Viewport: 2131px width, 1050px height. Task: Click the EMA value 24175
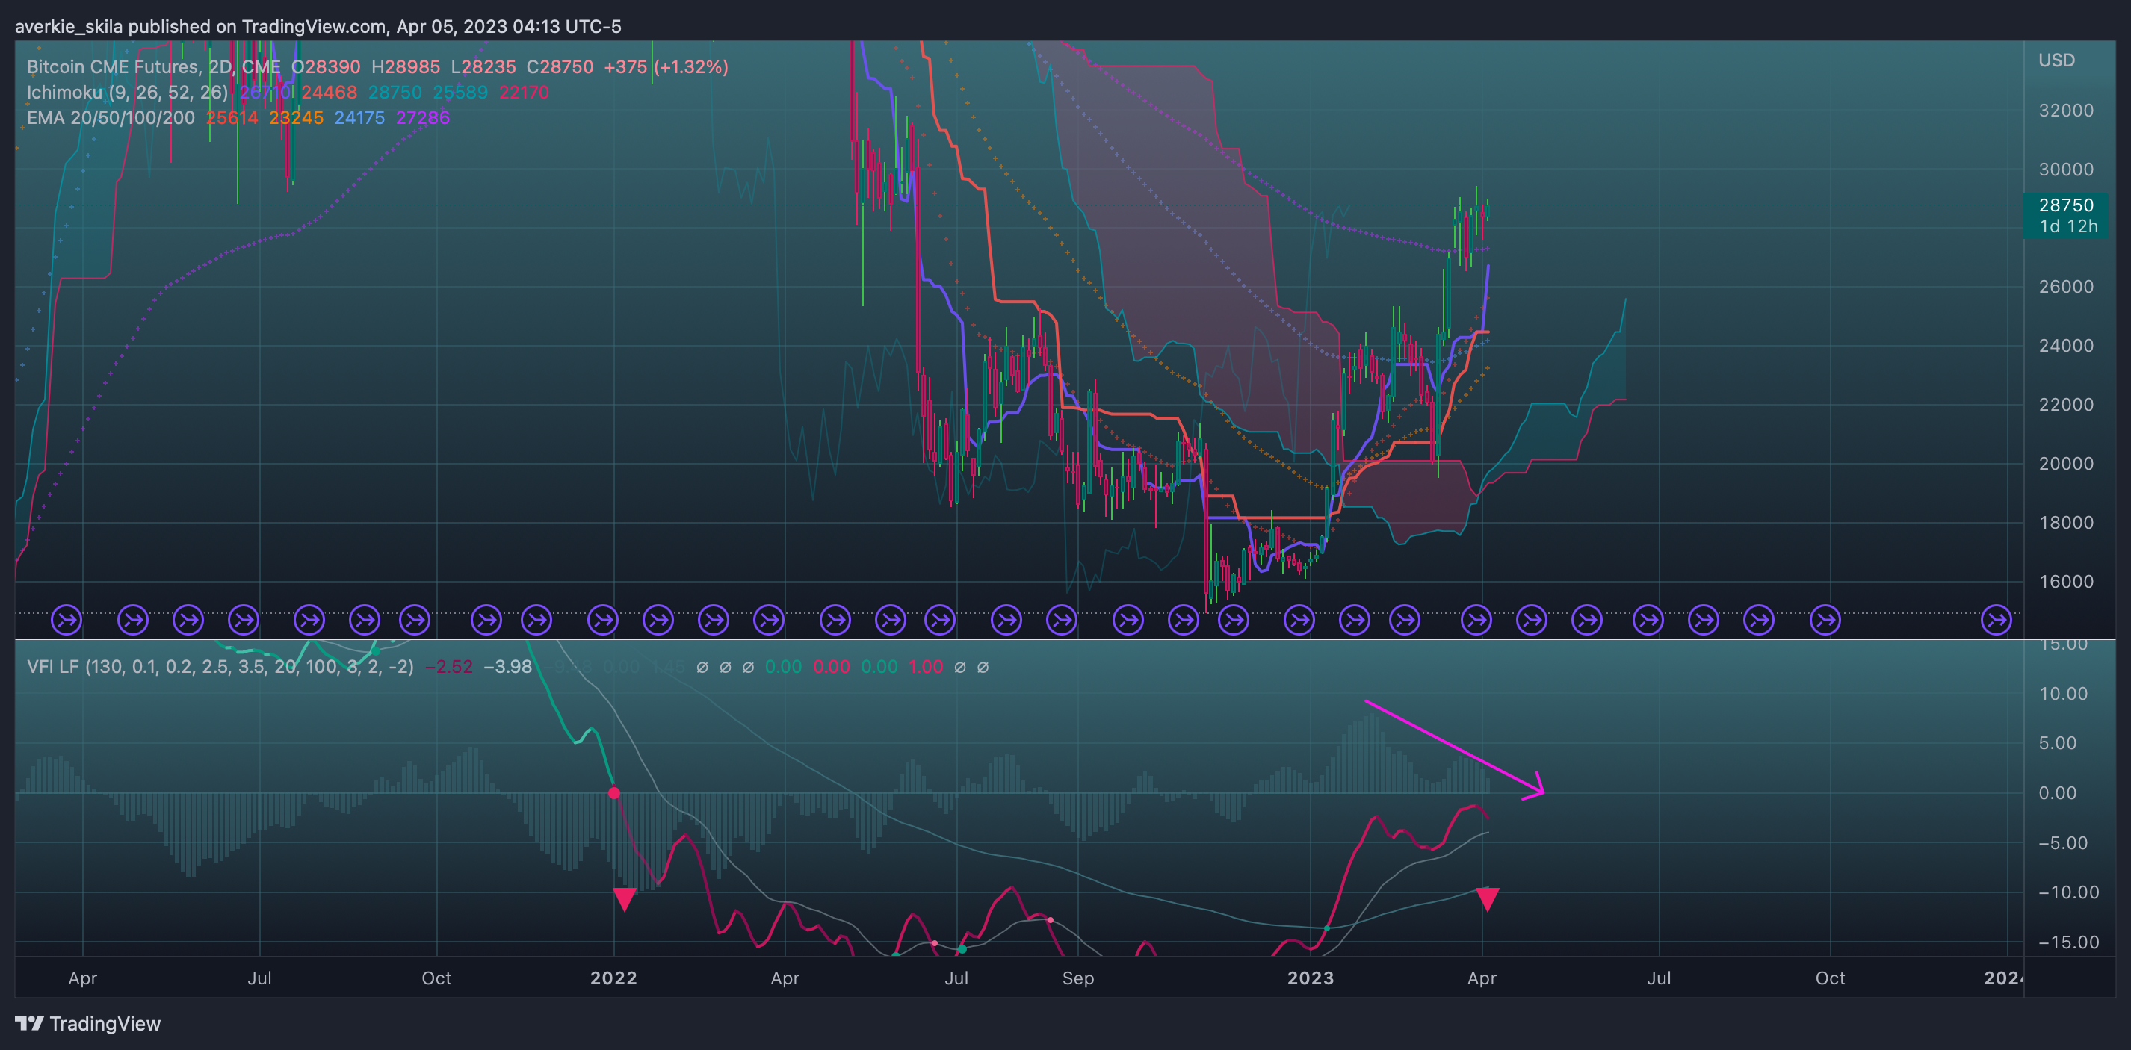(360, 117)
